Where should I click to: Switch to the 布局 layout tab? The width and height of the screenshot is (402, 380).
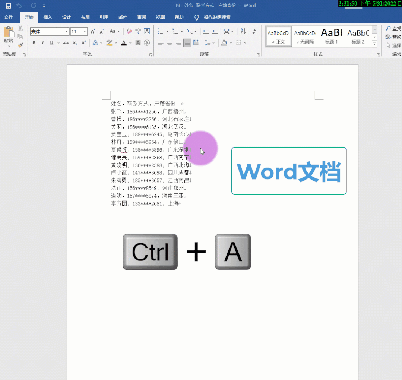tap(85, 17)
